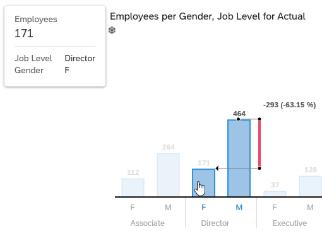Click the cube icon below the chart title
The height and width of the screenshot is (231, 322).
pos(112,30)
